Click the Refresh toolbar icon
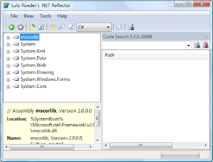The width and height of the screenshot is (213, 162). [x=41, y=27]
